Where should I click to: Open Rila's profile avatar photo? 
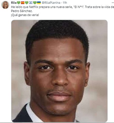coord(5,5)
